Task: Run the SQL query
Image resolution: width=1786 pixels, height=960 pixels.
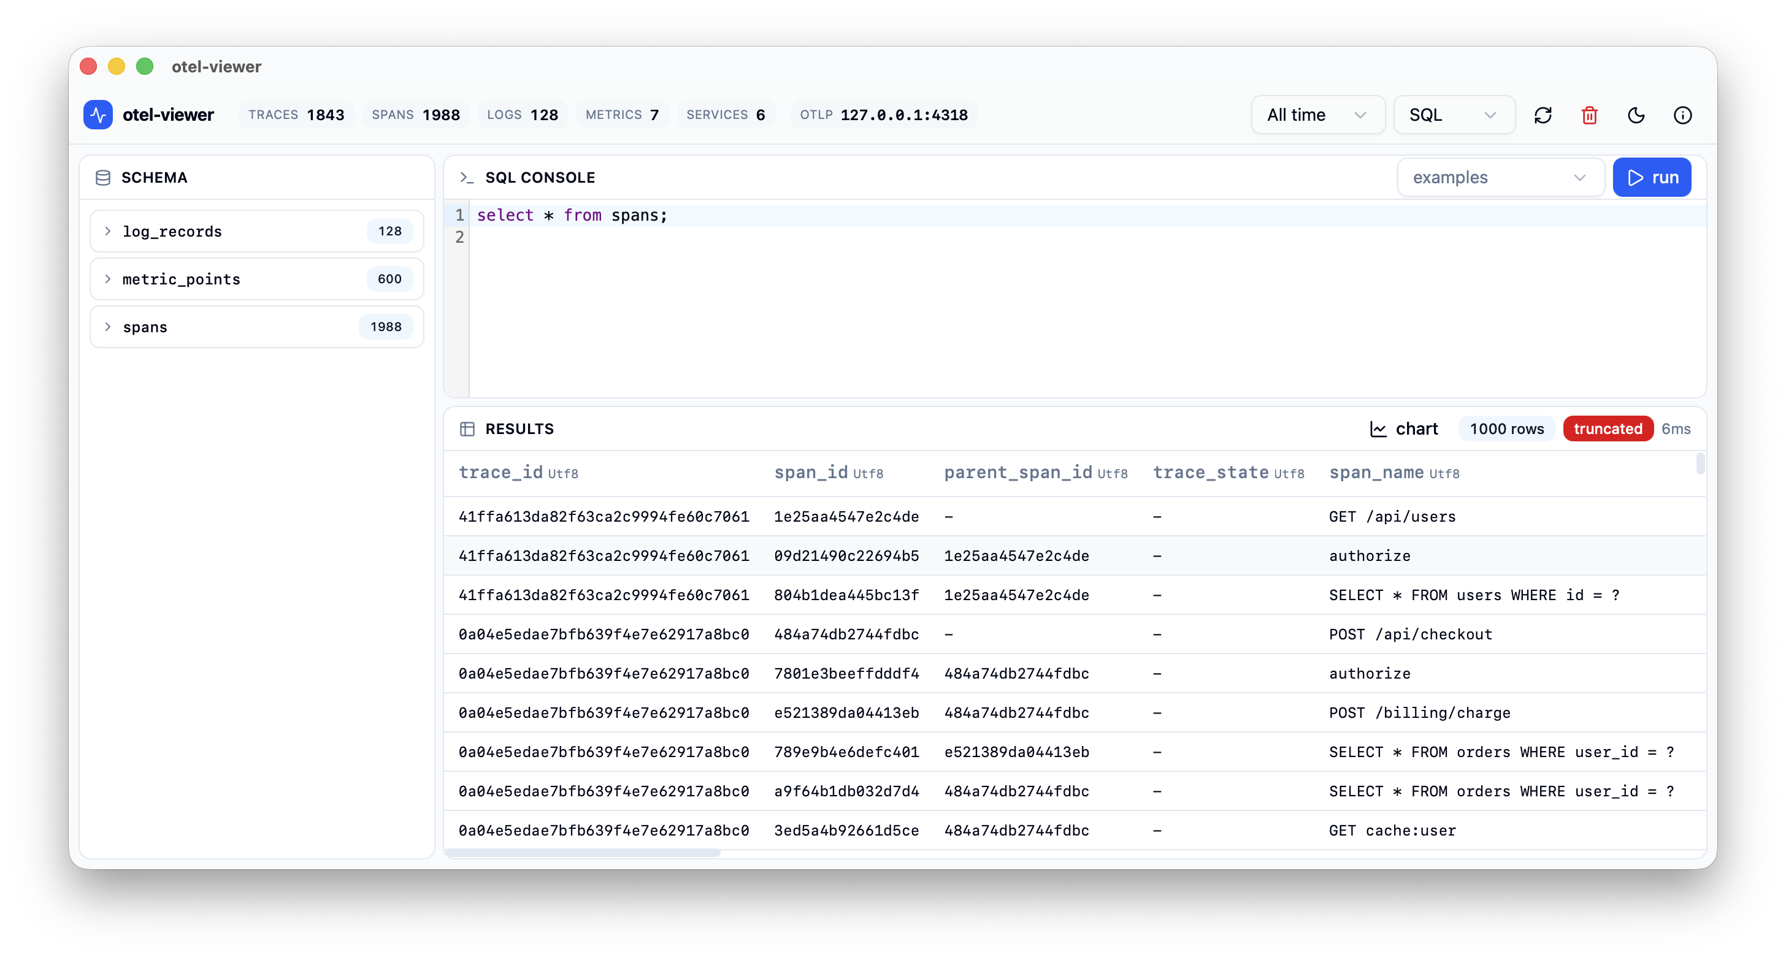Action: (x=1652, y=178)
